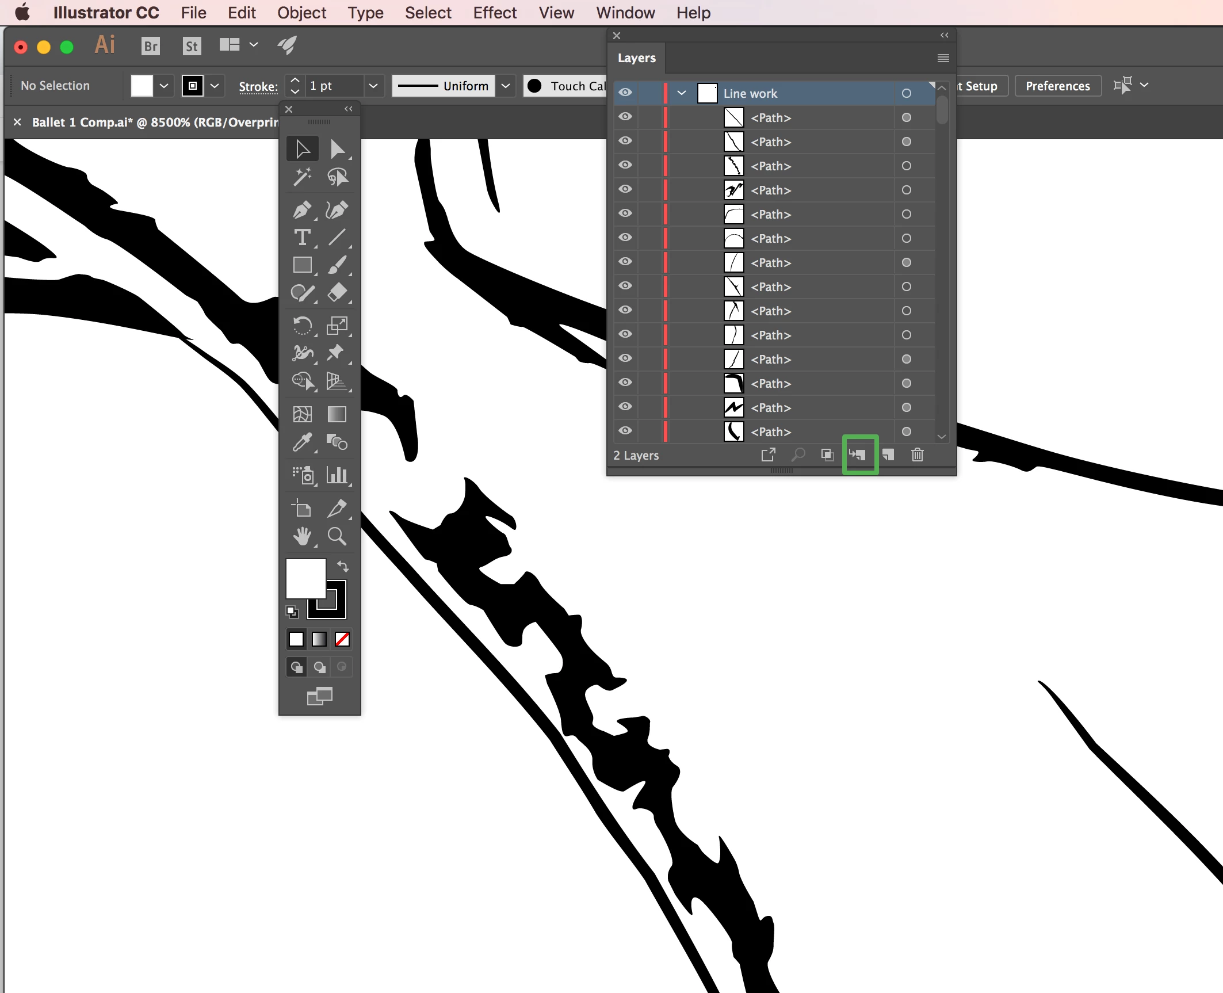Screen dimensions: 1223x993
Task: Open the Window menu
Action: (625, 13)
